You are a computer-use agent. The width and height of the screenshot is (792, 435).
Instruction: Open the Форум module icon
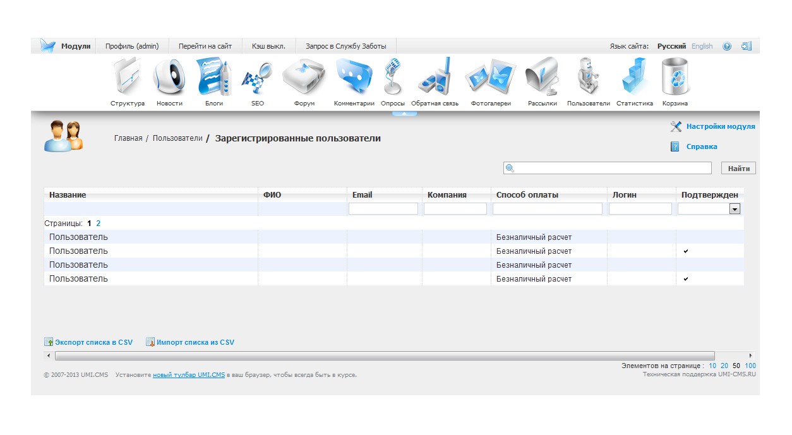click(304, 78)
